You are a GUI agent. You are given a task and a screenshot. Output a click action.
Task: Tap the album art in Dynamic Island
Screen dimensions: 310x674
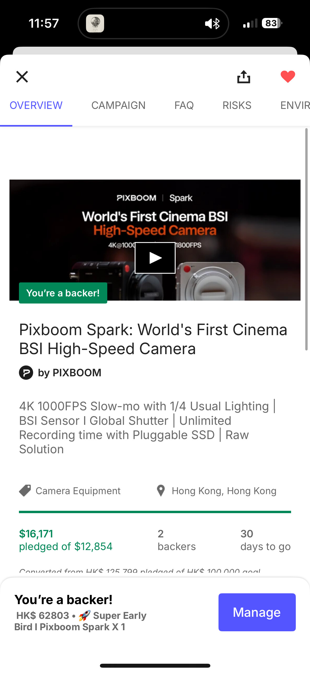(95, 23)
